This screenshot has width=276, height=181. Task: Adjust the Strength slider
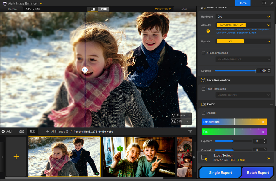[x=235, y=71]
